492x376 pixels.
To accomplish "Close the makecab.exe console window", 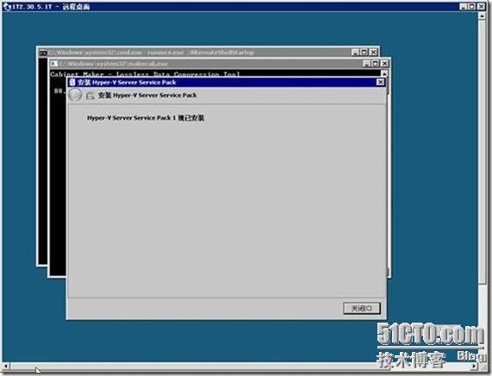I will click(x=384, y=64).
